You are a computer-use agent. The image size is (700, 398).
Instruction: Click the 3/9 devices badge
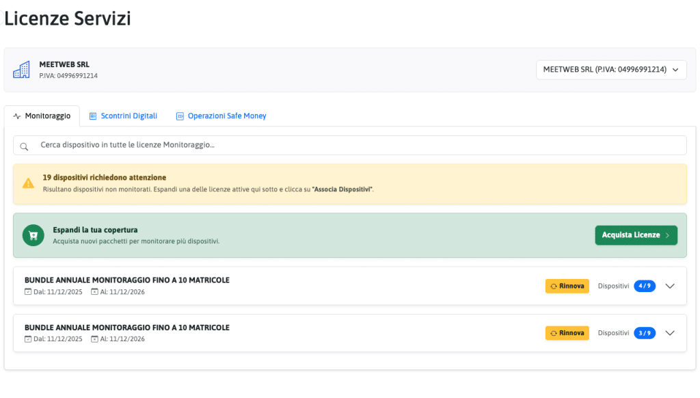[644, 333]
